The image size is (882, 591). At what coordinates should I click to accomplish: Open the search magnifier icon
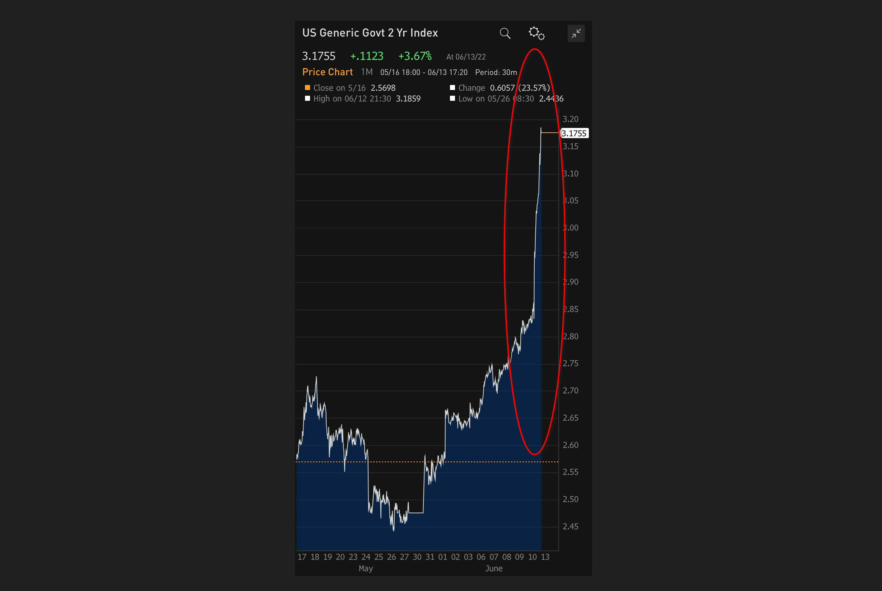[x=505, y=34]
